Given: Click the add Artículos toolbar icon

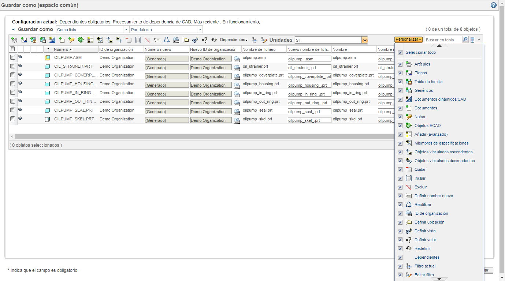Looking at the screenshot, I should [x=14, y=40].
